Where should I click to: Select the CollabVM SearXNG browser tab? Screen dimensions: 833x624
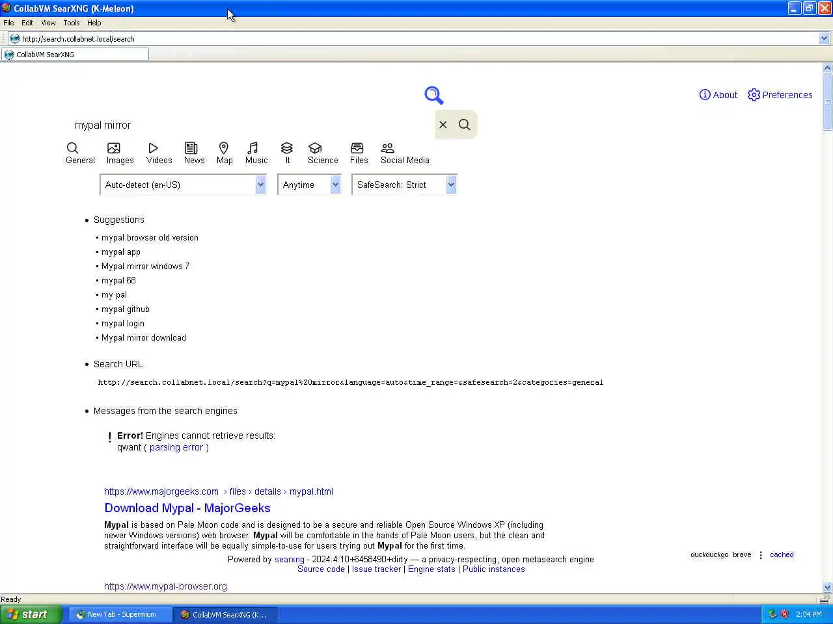75,55
